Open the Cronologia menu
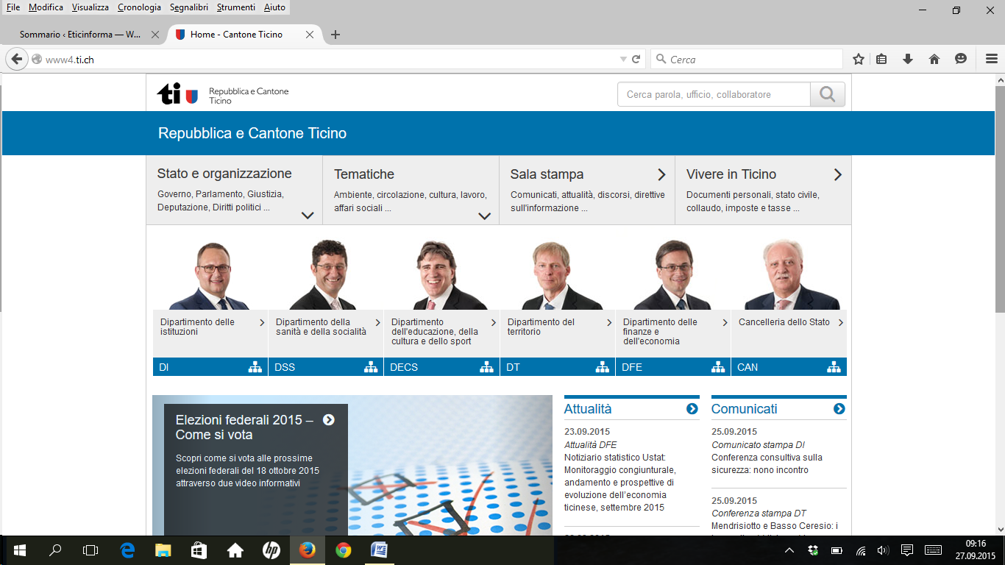Image resolution: width=1005 pixels, height=565 pixels. (140, 7)
